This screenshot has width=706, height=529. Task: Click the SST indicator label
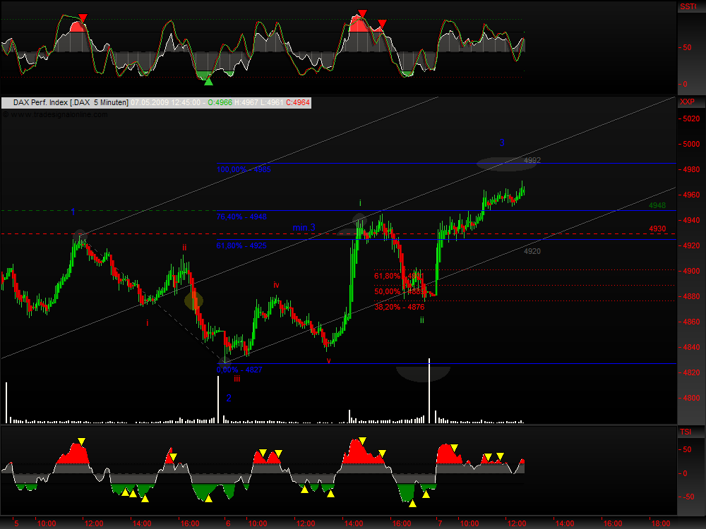tap(687, 7)
